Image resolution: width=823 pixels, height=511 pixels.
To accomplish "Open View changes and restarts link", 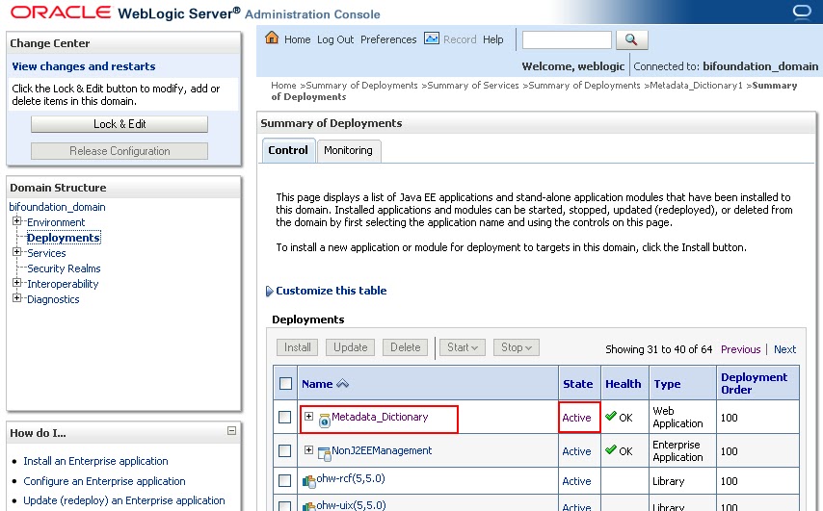I will click(x=84, y=66).
